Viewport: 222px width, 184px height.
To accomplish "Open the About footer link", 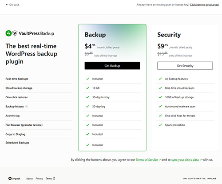I will (x=29, y=179).
